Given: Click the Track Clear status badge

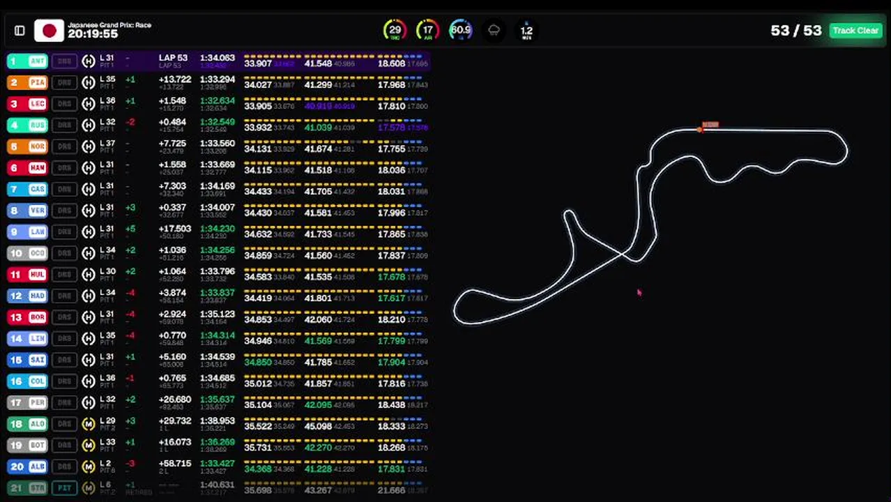Looking at the screenshot, I should (855, 31).
